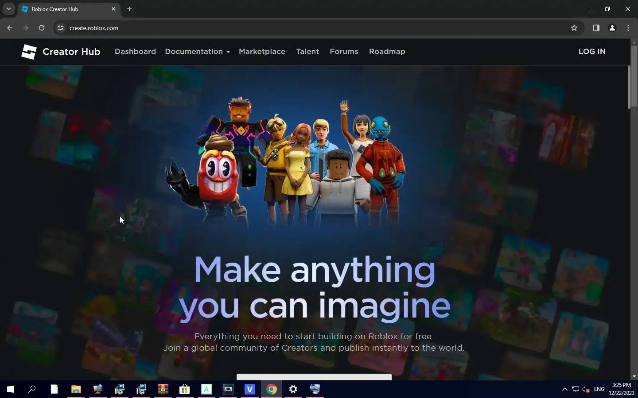This screenshot has height=398, width=638.
Task: Open Chrome's three-dot menu
Action: pos(628,28)
